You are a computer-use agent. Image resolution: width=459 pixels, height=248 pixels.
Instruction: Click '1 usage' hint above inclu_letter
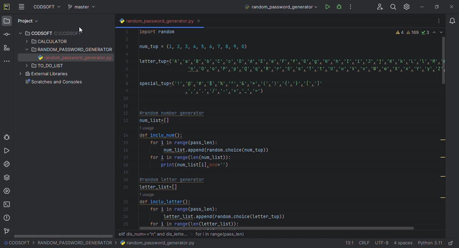(x=147, y=195)
